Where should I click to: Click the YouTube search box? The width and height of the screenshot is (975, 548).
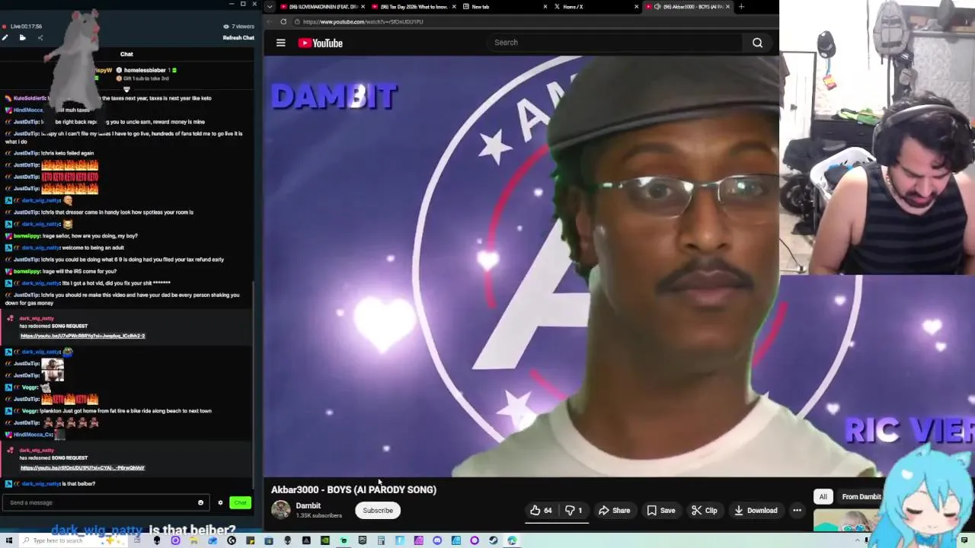615,43
